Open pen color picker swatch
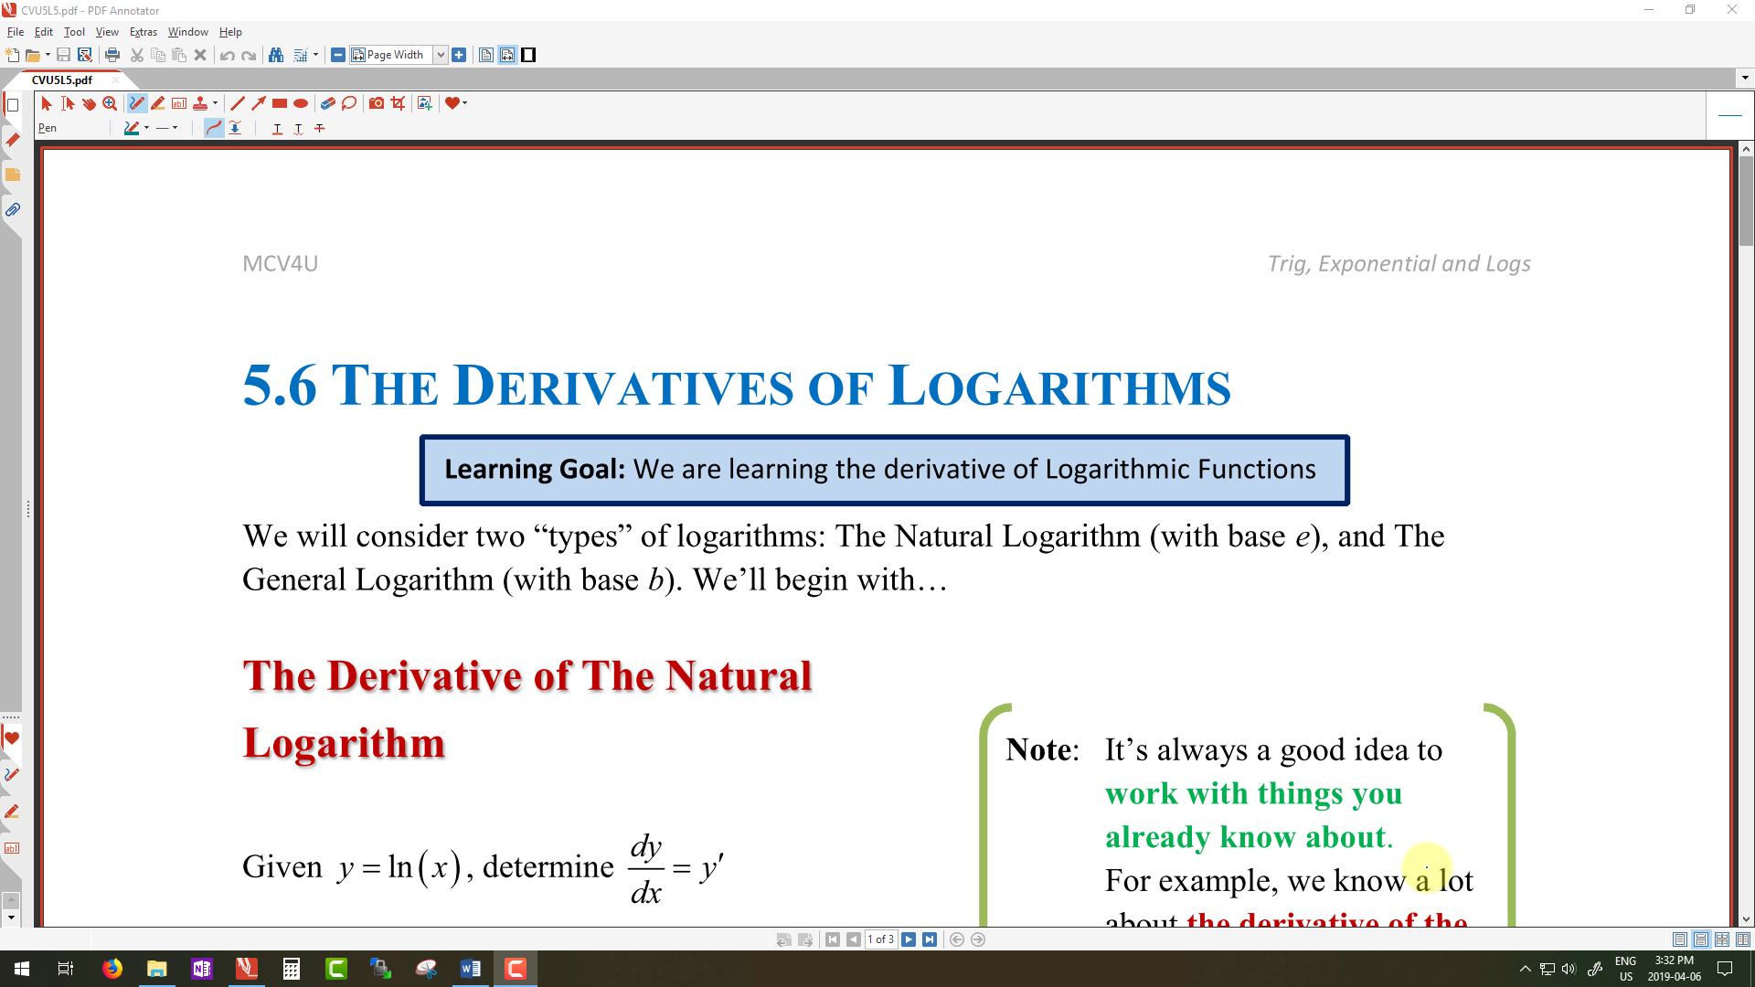The width and height of the screenshot is (1755, 987). (133, 128)
